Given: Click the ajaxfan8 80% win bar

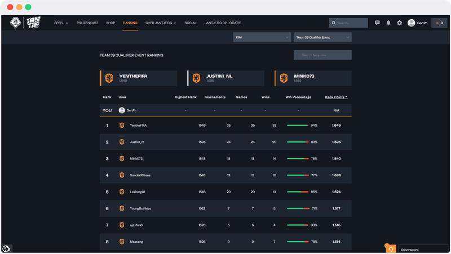Looking at the screenshot, I should [298, 225].
